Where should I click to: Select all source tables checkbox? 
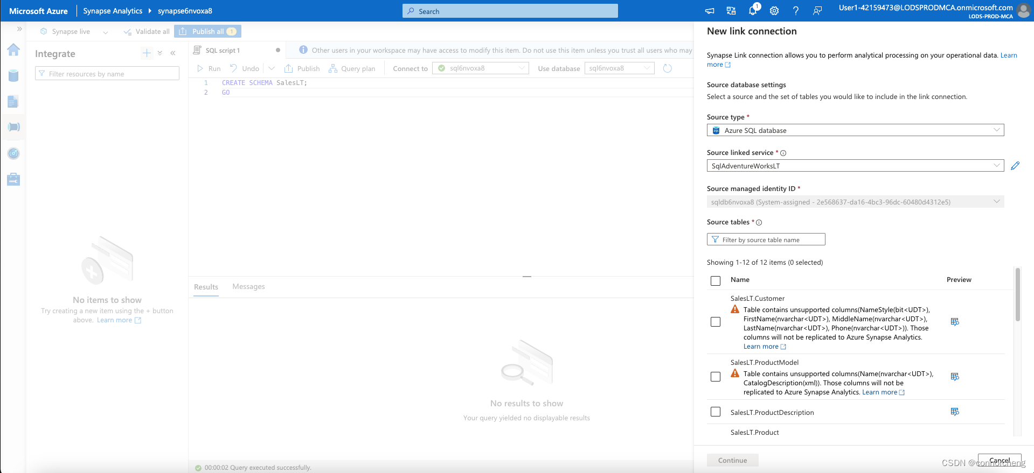point(716,281)
